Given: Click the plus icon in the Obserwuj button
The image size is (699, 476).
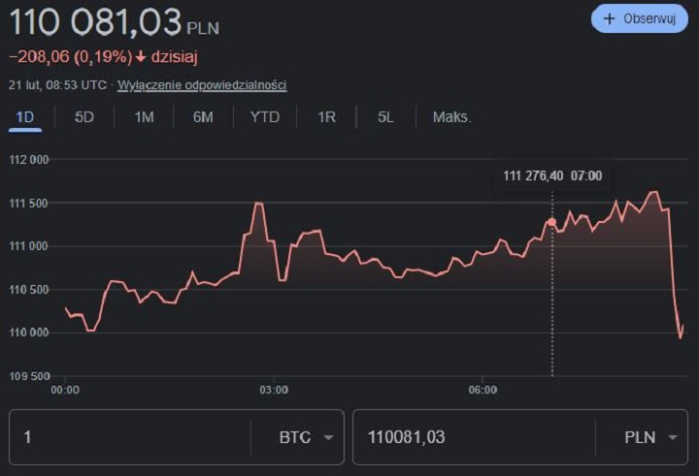Looking at the screenshot, I should 610,19.
